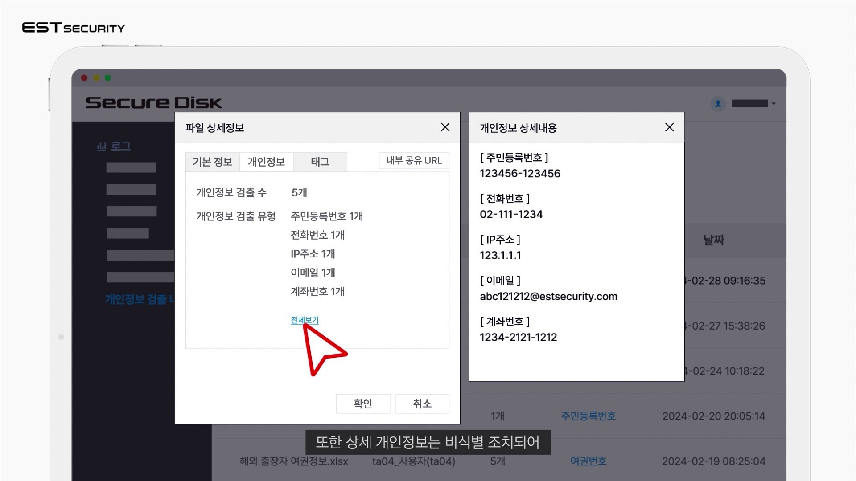Click the 02-111-1234 phone number value

pyautogui.click(x=511, y=215)
